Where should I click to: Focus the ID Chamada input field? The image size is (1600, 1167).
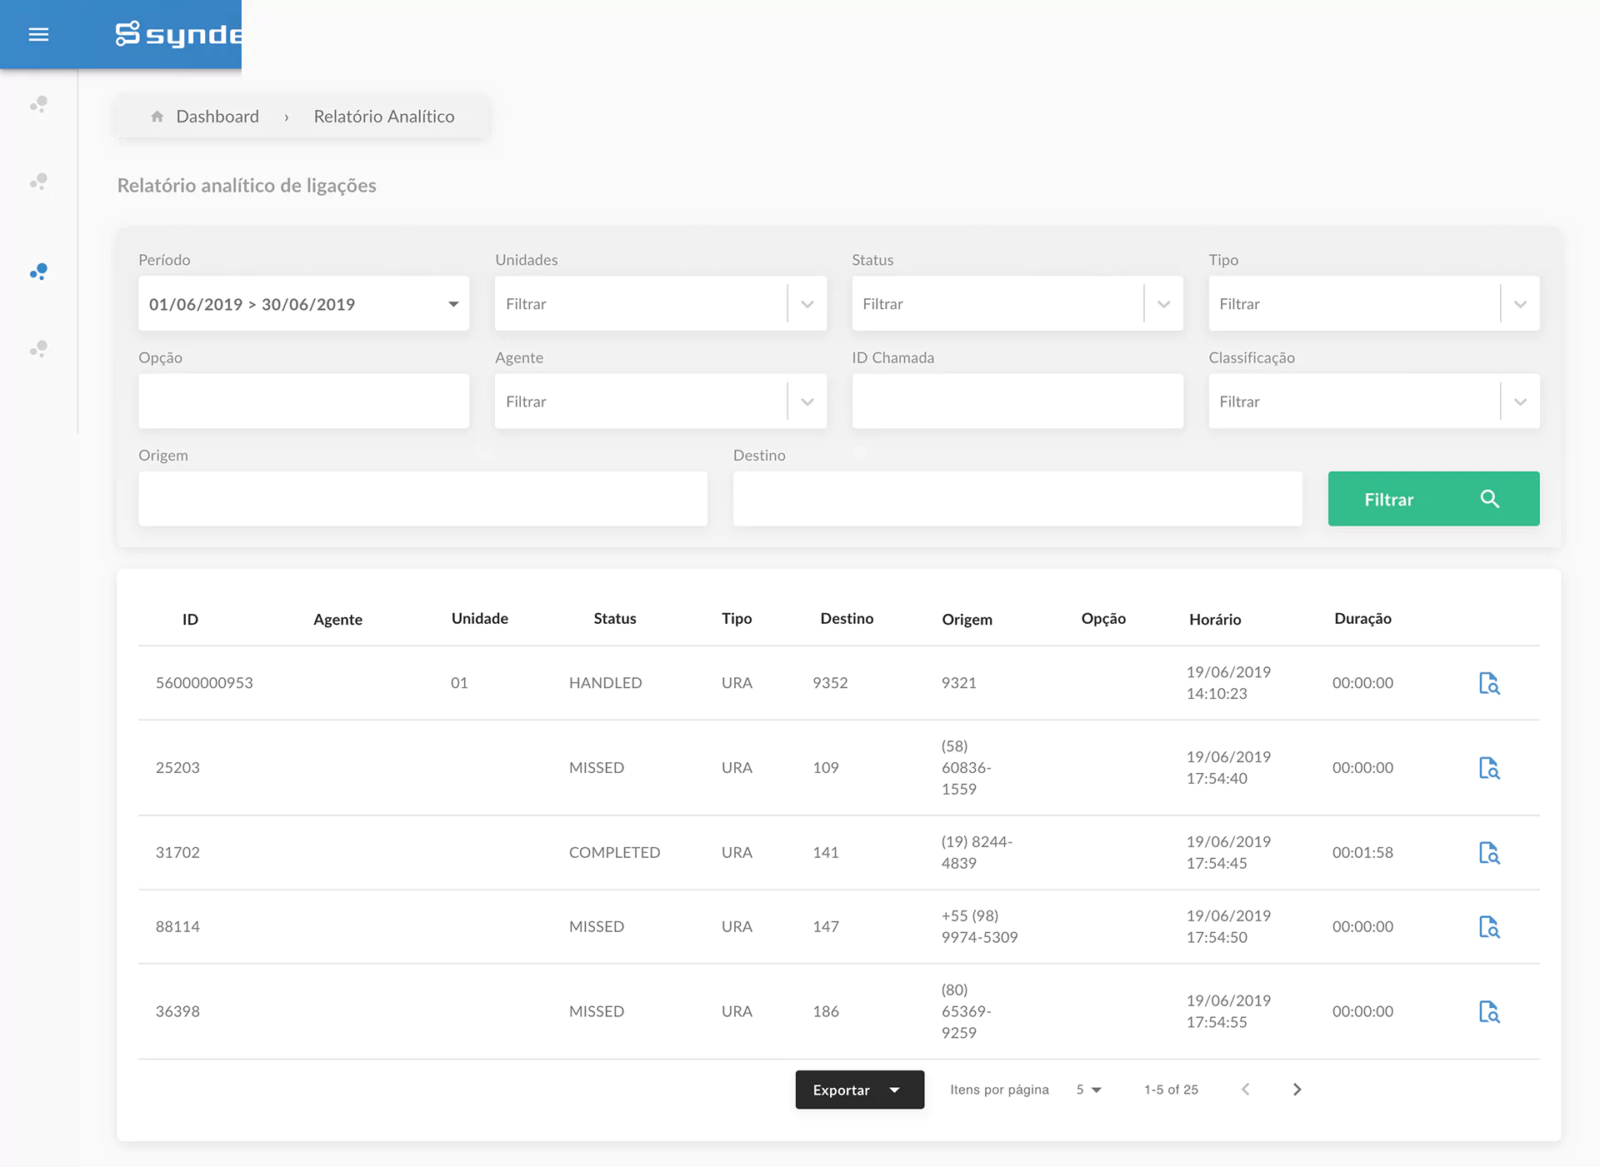[x=1017, y=401]
